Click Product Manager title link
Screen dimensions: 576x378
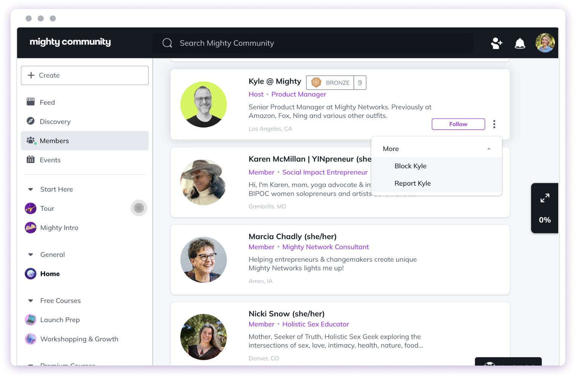[x=299, y=94]
